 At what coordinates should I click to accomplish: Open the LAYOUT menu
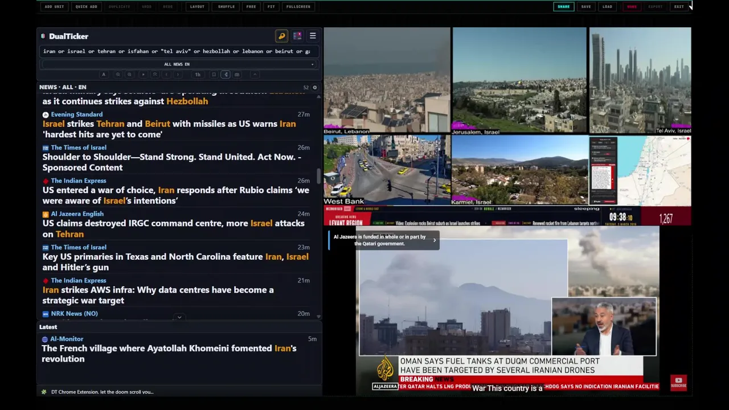197,7
